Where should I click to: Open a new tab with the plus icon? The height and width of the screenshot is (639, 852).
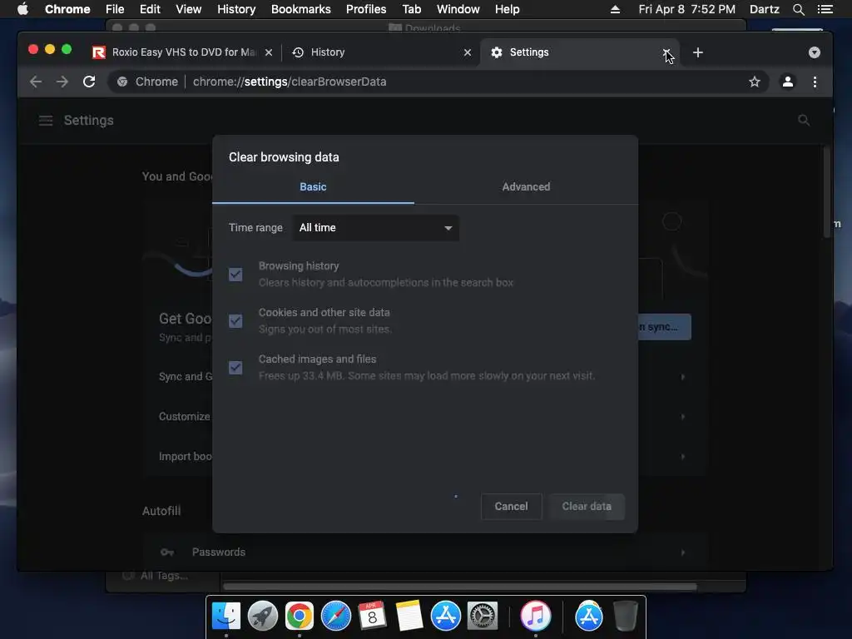pyautogui.click(x=698, y=52)
